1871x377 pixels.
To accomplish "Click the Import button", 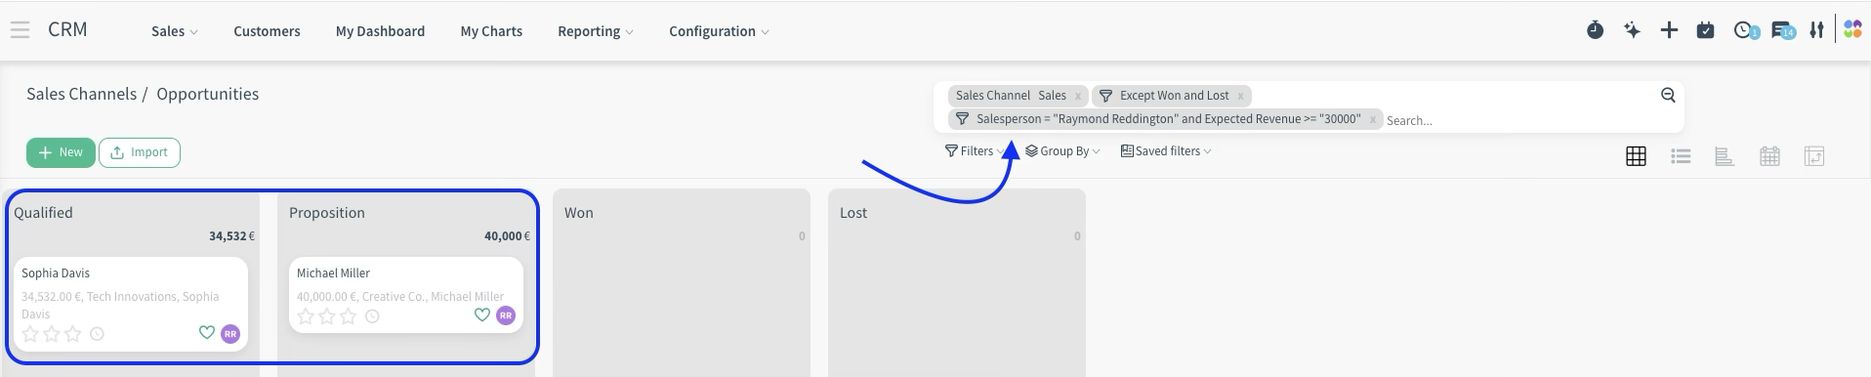I will 140,152.
